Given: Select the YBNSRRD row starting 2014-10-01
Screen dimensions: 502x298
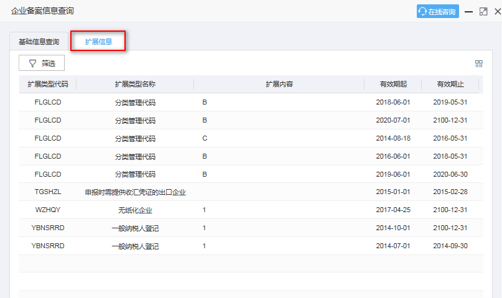Looking at the screenshot, I should tap(251, 228).
